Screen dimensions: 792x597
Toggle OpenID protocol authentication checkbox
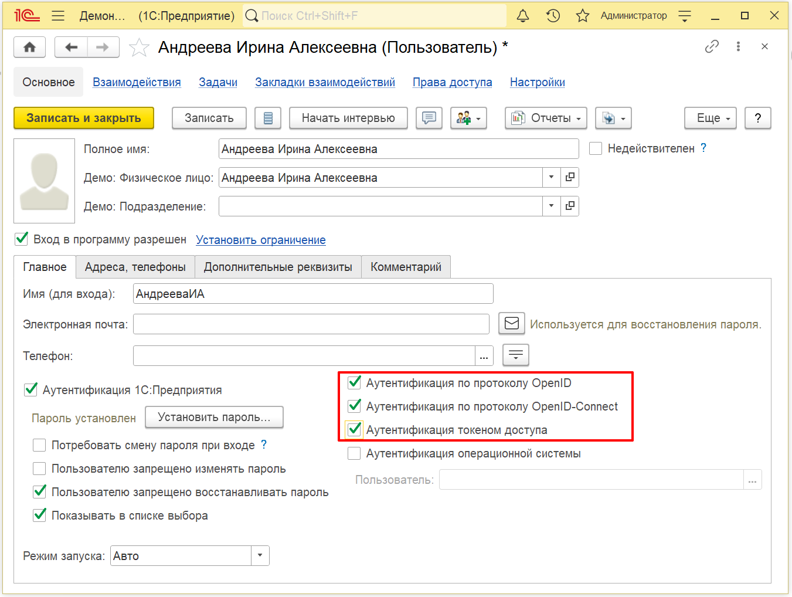(x=354, y=383)
